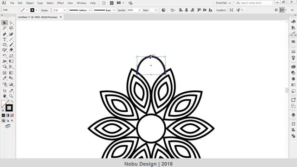Open the Window menu

(82, 3)
